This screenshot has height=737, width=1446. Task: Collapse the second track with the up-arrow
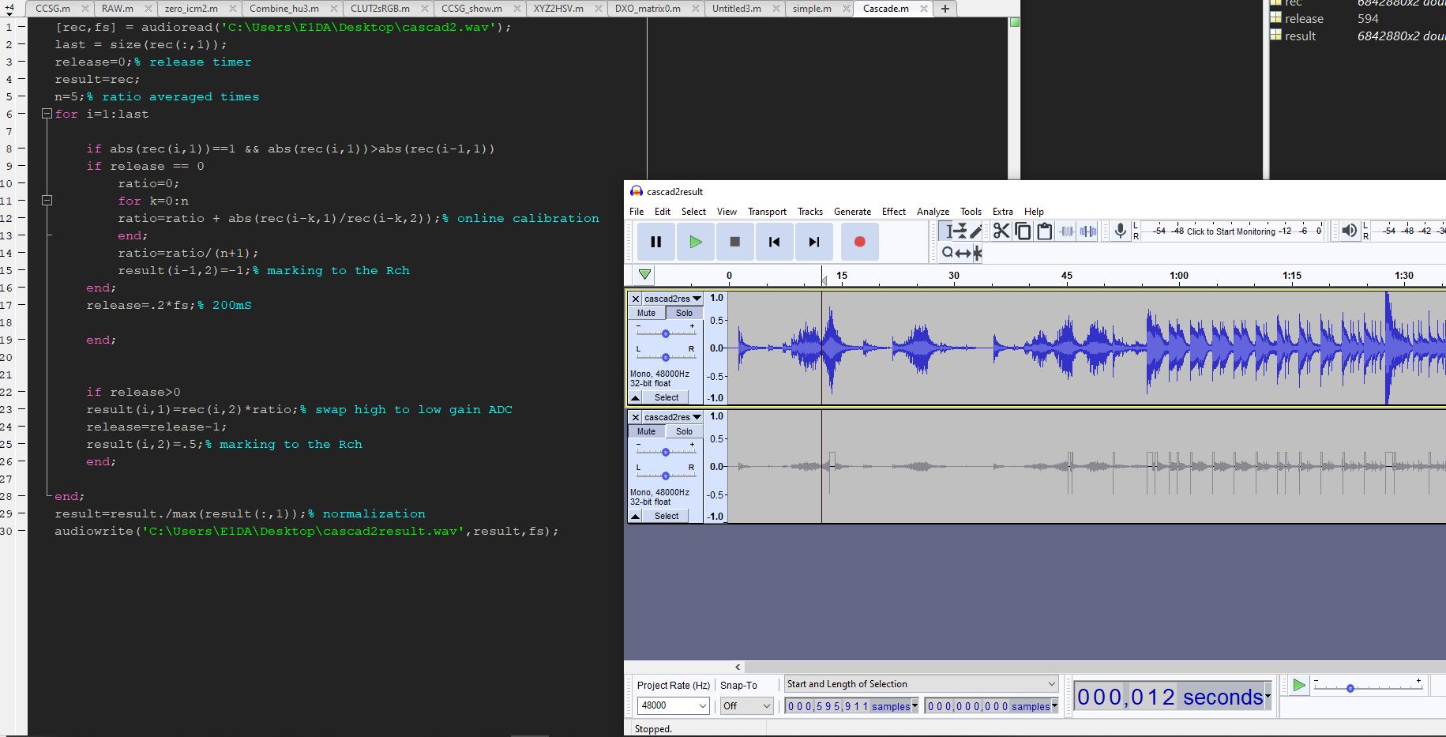coord(636,516)
